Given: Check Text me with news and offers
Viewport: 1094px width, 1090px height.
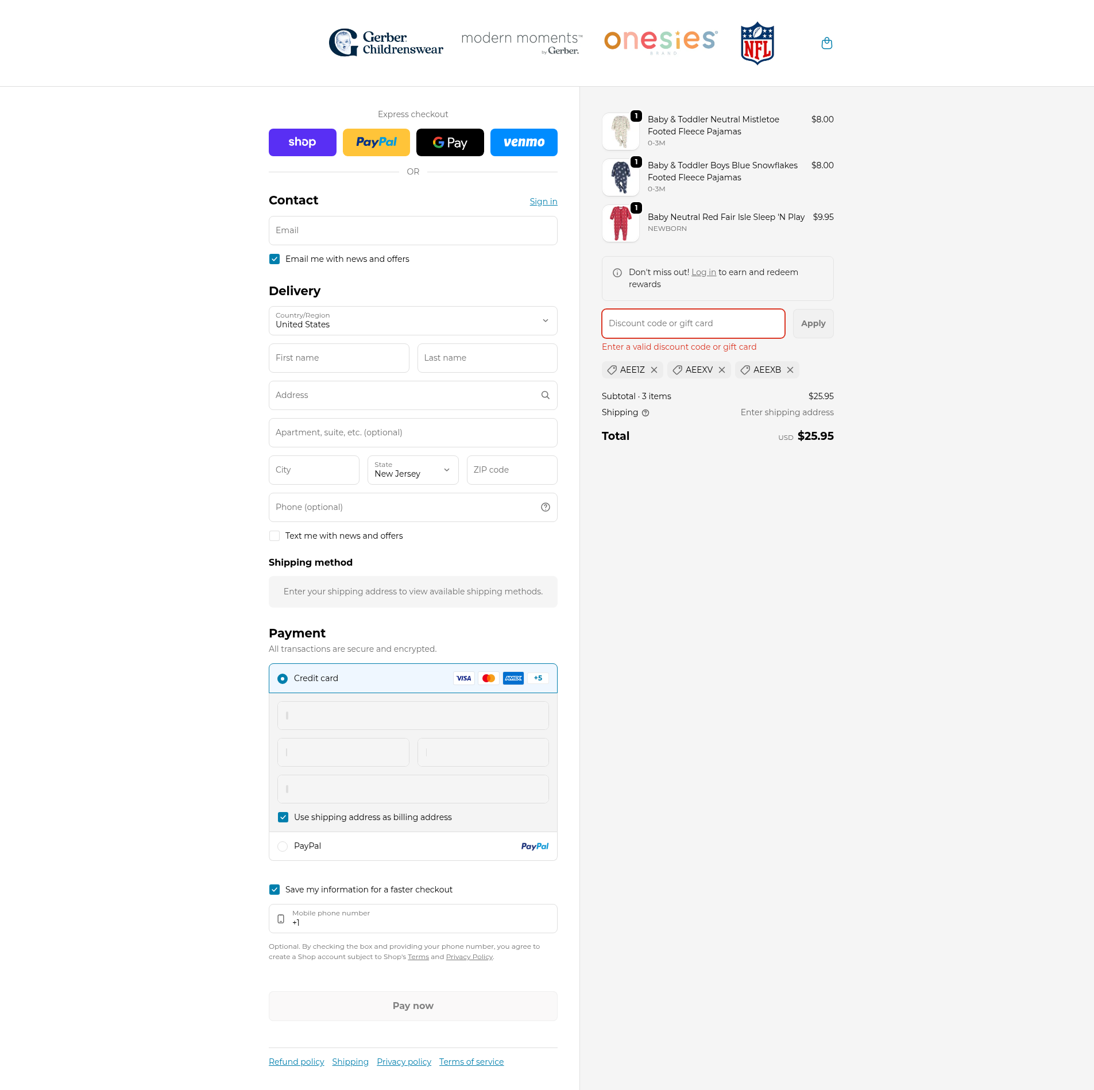Looking at the screenshot, I should [x=275, y=536].
